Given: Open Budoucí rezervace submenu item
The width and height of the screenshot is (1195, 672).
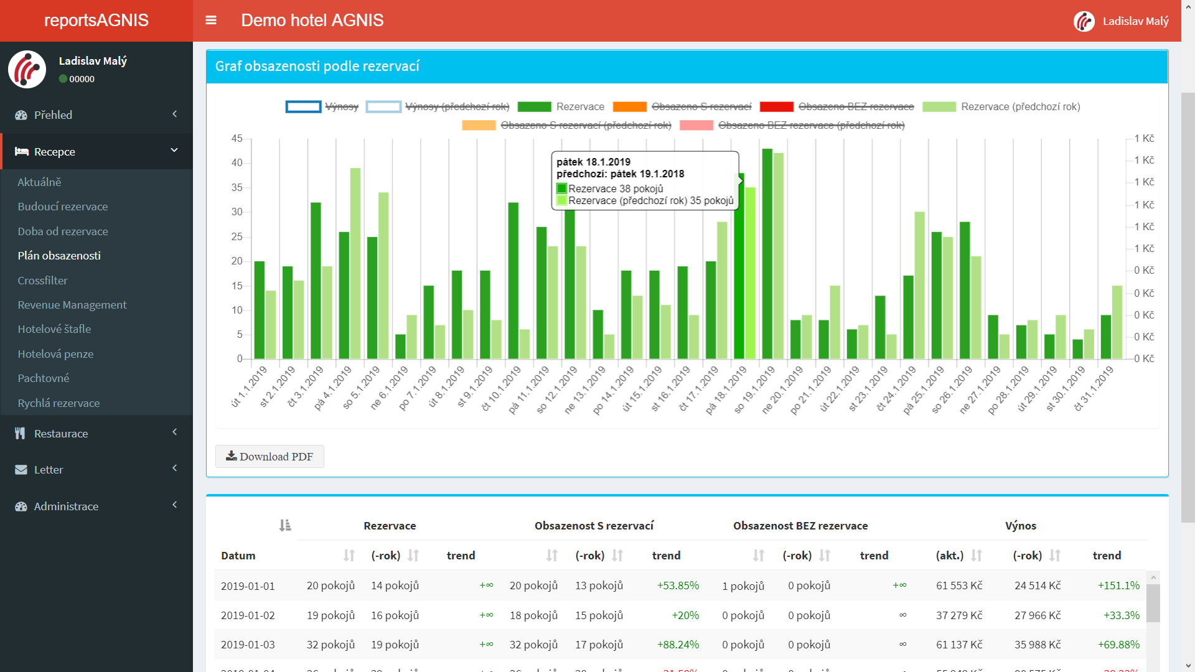Looking at the screenshot, I should [x=63, y=207].
